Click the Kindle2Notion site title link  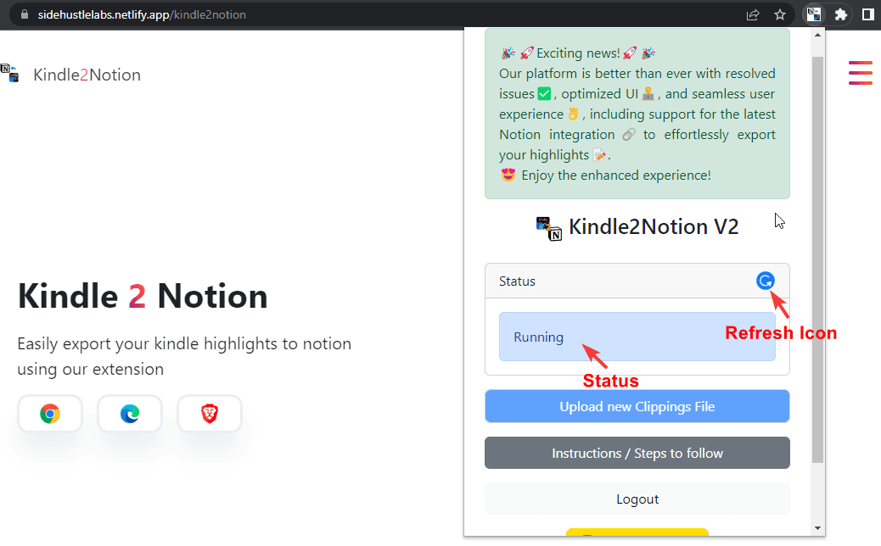click(x=87, y=75)
